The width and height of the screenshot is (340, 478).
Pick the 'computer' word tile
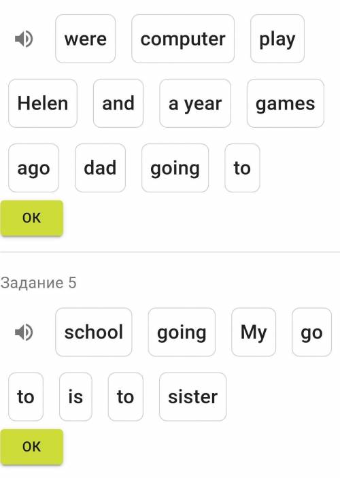[x=183, y=39]
